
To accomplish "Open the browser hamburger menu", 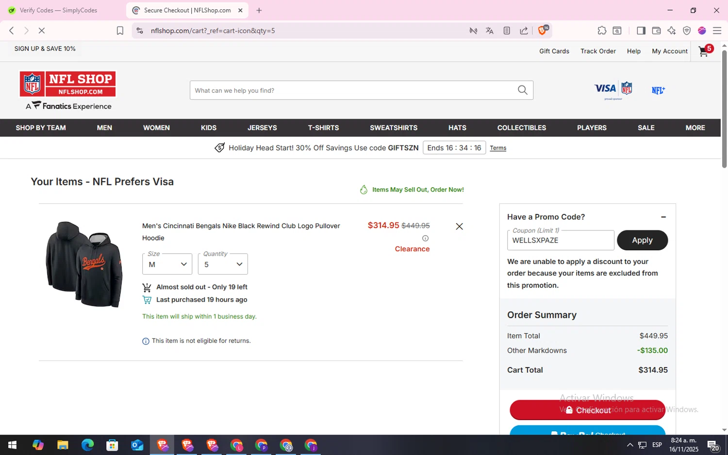I will pyautogui.click(x=717, y=31).
